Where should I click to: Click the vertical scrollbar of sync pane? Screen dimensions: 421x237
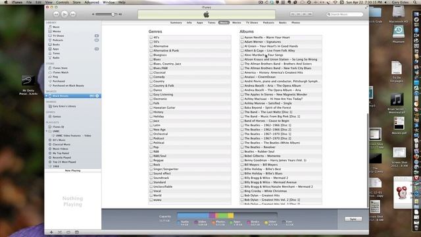[368, 160]
